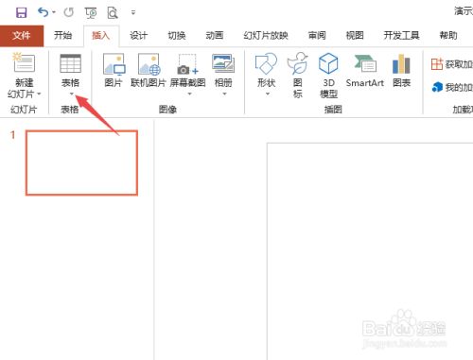Click the 形状 shapes icon
The image size is (473, 360).
point(267,63)
